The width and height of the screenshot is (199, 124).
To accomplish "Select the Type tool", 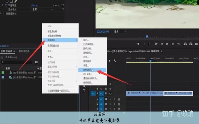I will [84, 91].
